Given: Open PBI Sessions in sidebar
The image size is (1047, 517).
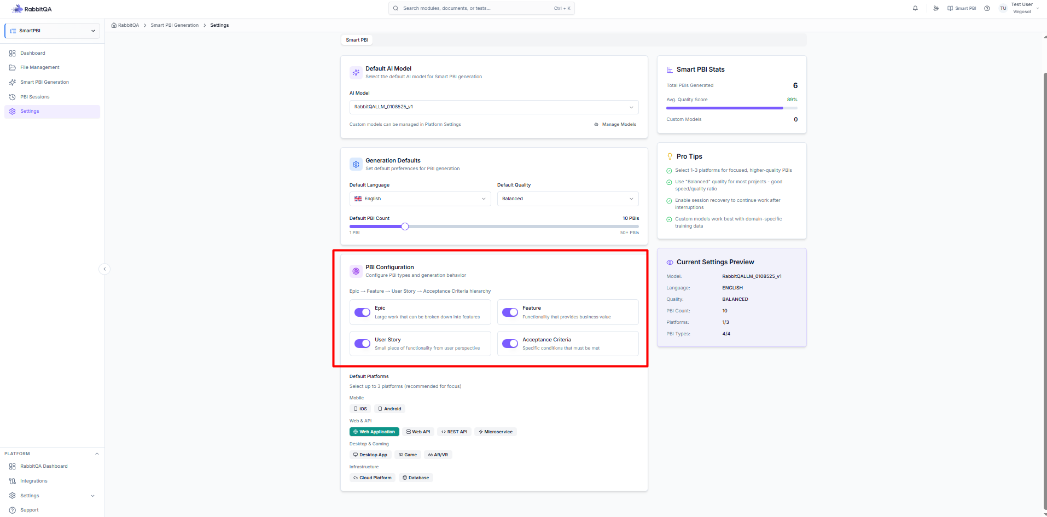Looking at the screenshot, I should coord(52,97).
